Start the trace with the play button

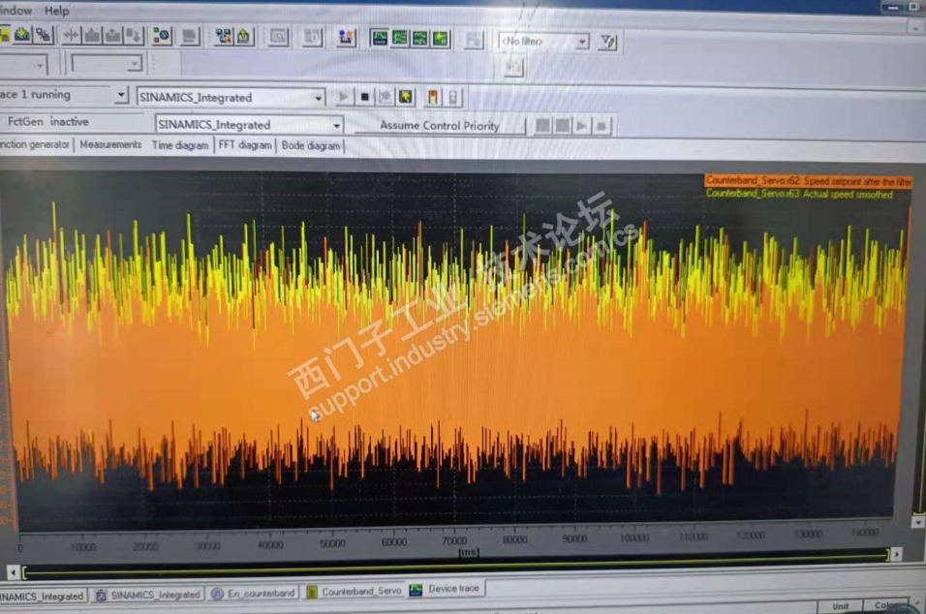(x=343, y=97)
